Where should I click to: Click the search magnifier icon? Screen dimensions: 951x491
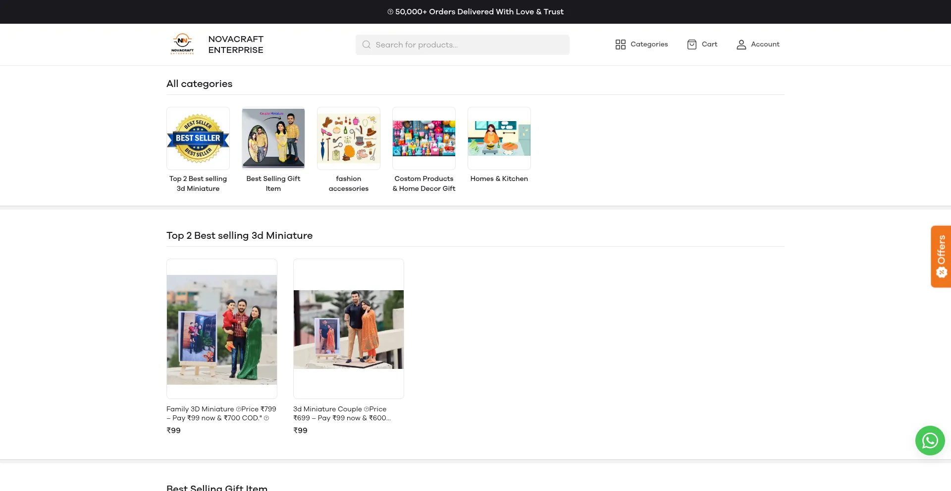(x=367, y=45)
